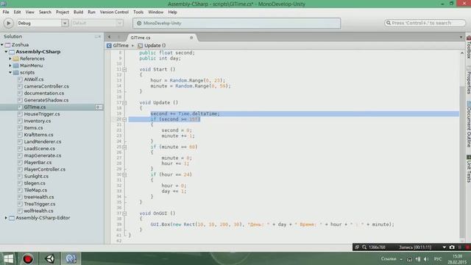Expand the MainMenu folder
The height and width of the screenshot is (265, 471).
tap(10, 66)
